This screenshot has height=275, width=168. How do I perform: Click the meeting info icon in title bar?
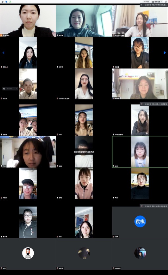3,2
